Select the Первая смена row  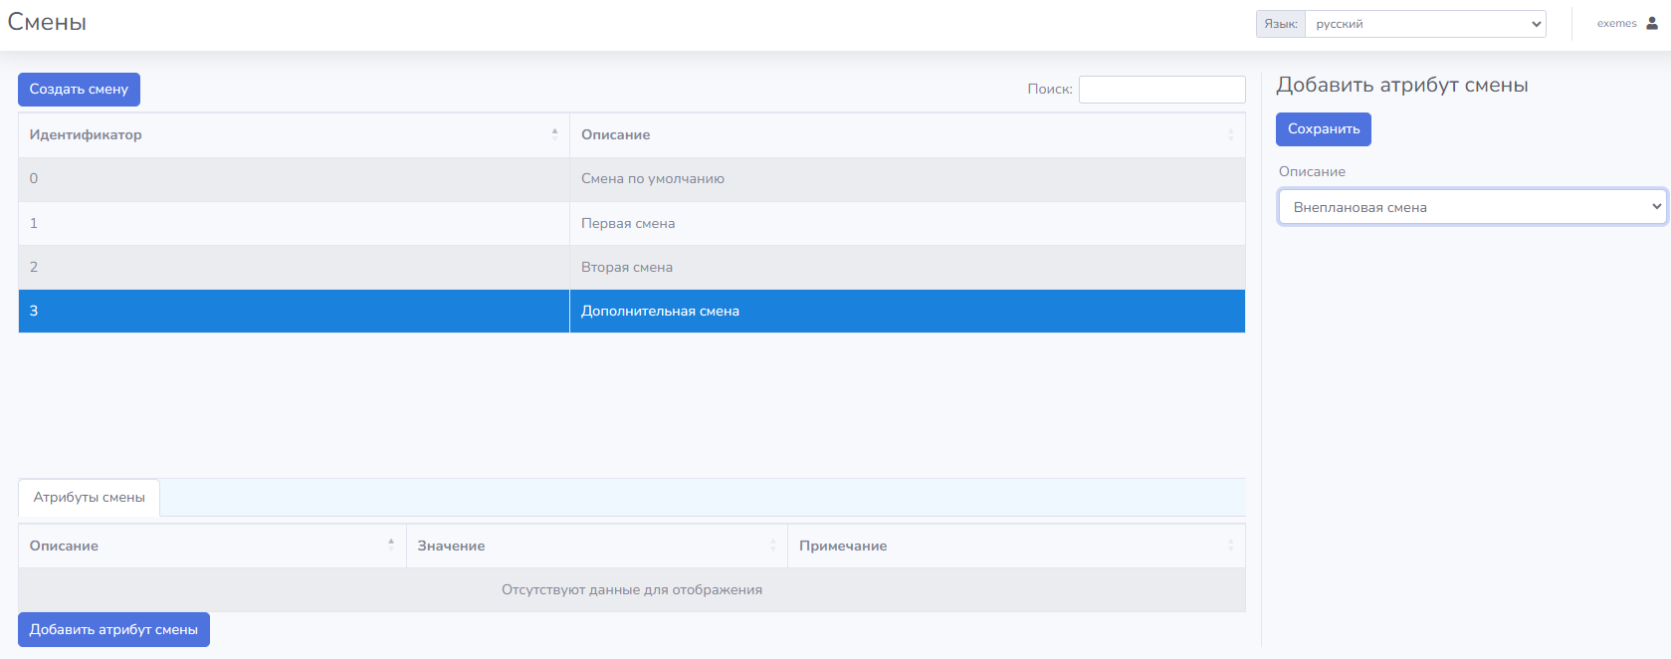point(628,223)
